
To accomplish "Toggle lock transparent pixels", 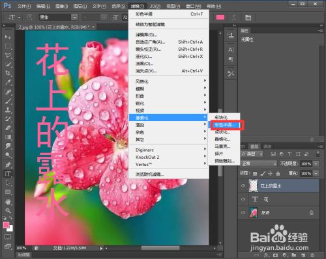I will (x=255, y=174).
